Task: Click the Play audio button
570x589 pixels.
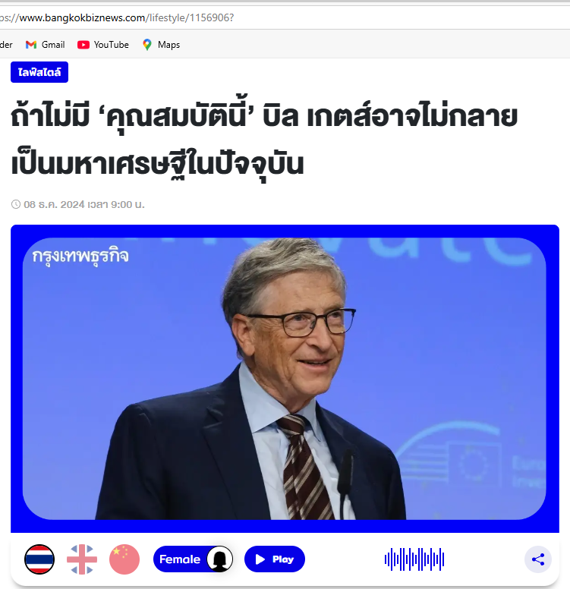Action: [x=275, y=559]
